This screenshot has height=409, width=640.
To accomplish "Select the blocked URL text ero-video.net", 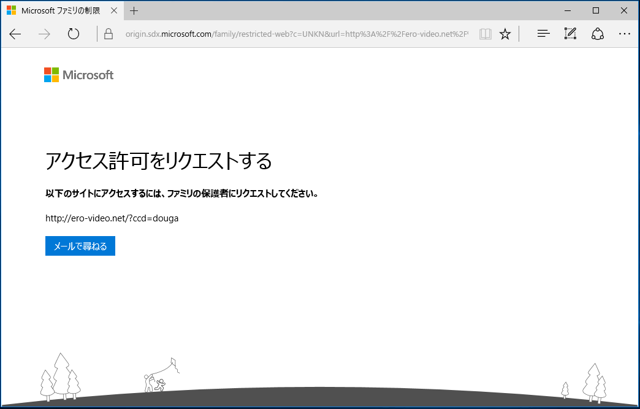I will pyautogui.click(x=111, y=218).
